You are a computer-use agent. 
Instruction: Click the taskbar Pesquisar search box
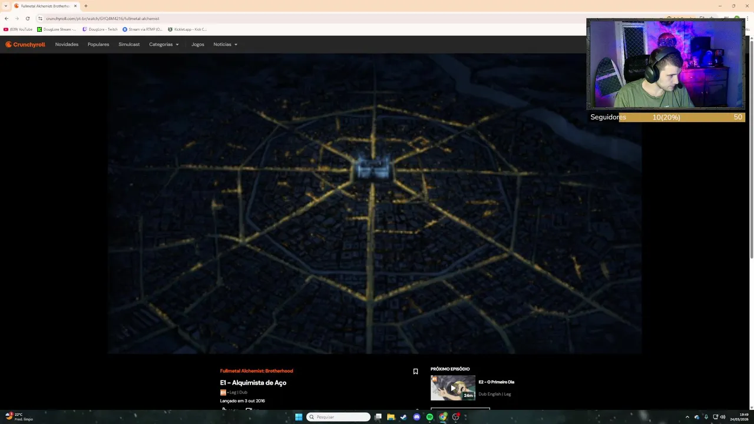pyautogui.click(x=338, y=417)
